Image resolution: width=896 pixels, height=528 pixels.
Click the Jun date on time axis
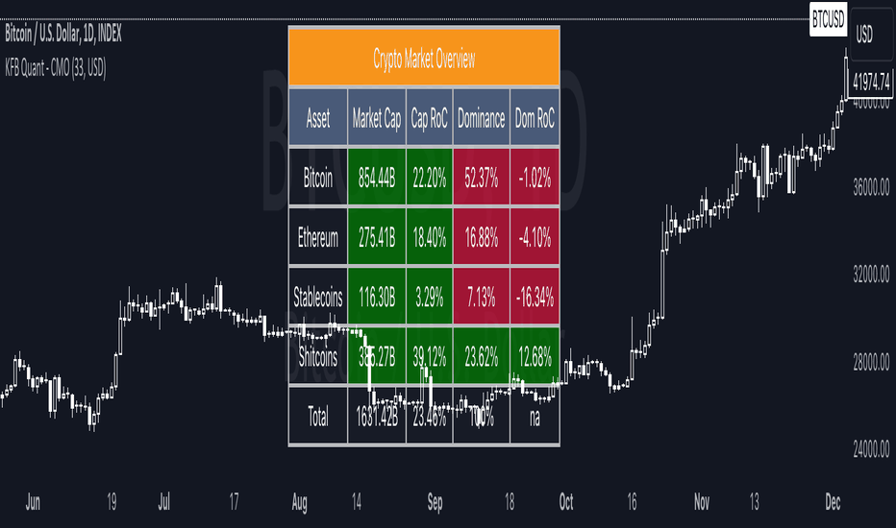tap(33, 502)
